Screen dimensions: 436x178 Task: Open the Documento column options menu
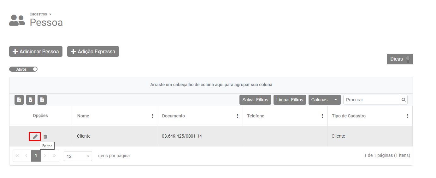point(238,116)
